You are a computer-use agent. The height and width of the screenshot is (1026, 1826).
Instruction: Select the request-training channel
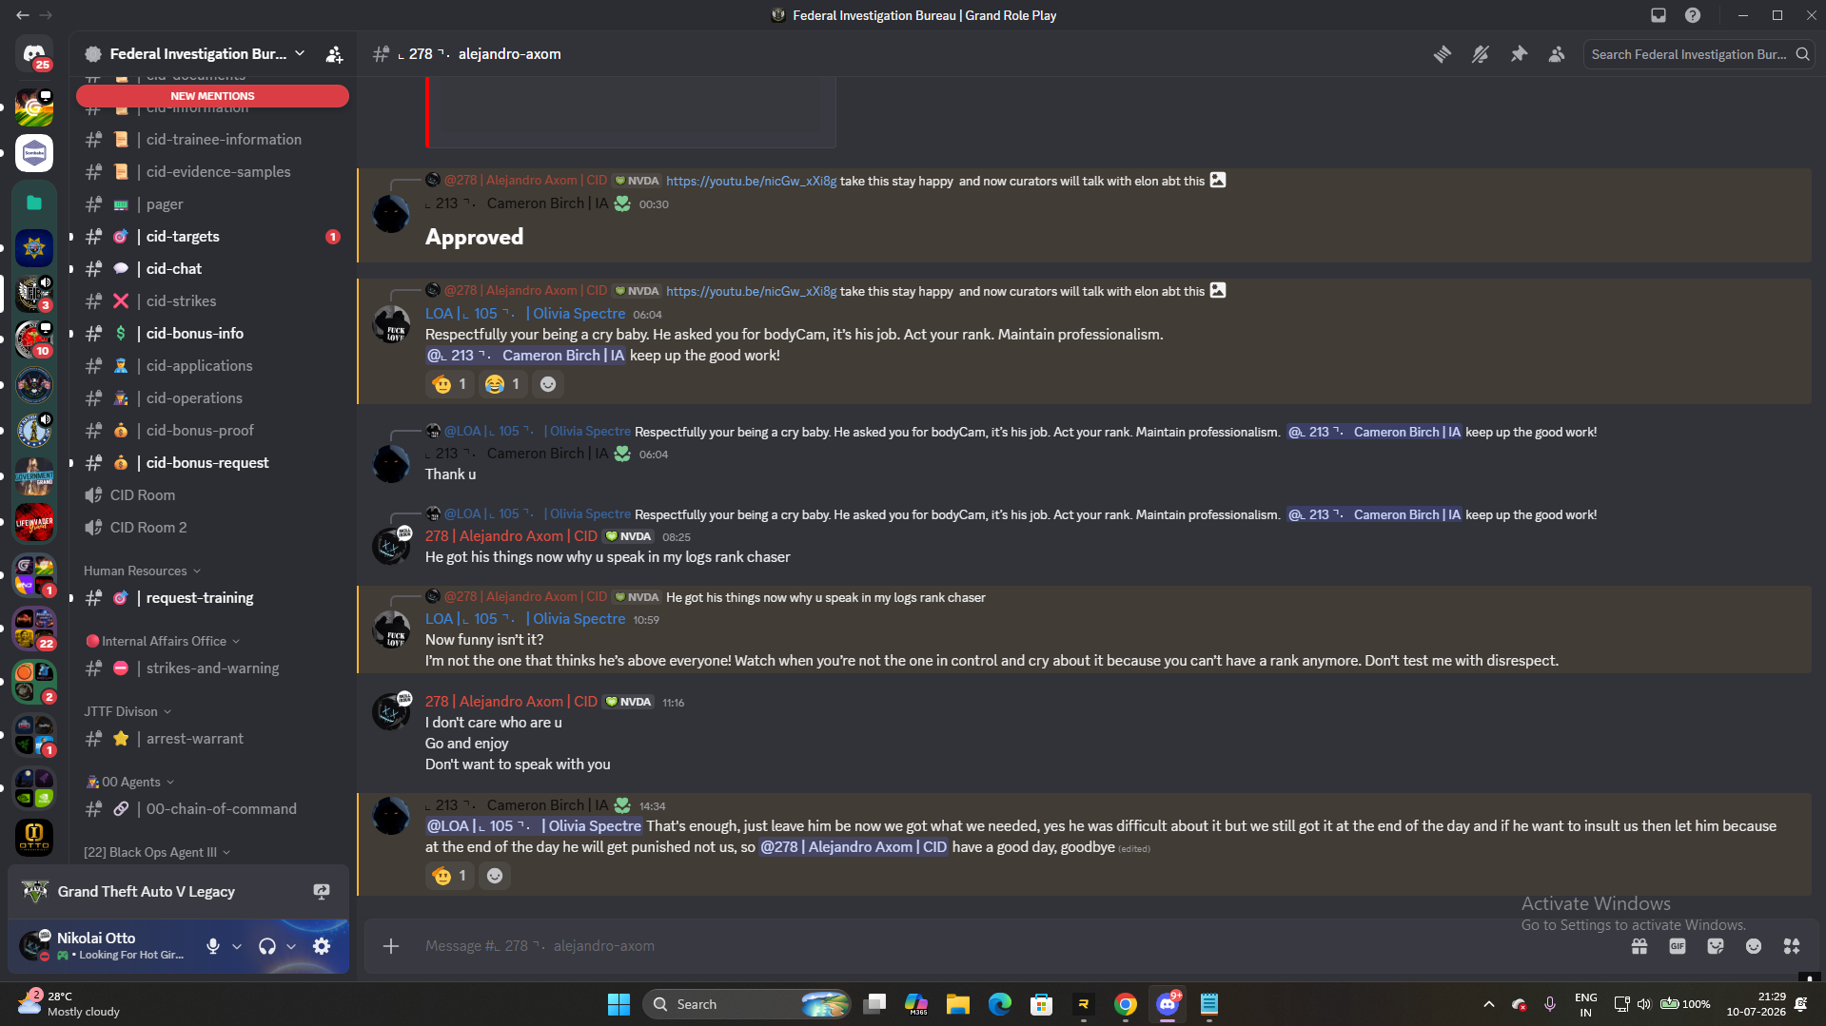click(212, 598)
